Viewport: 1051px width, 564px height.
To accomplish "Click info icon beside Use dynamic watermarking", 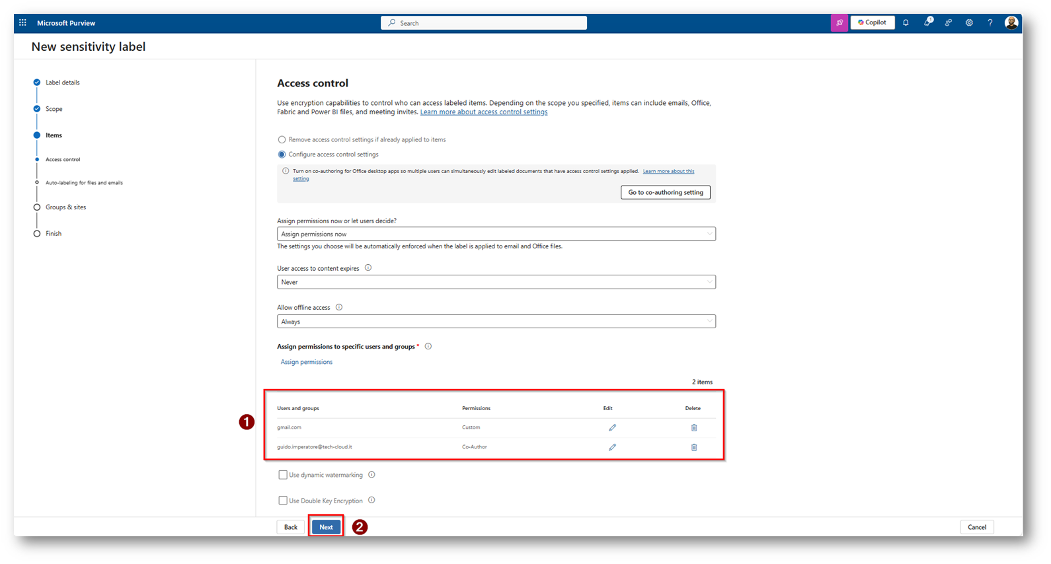I will point(371,474).
